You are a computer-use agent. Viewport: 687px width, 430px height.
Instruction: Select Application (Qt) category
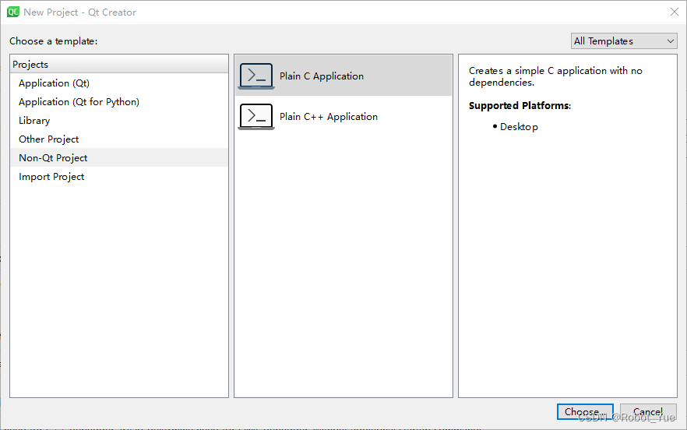click(118, 83)
